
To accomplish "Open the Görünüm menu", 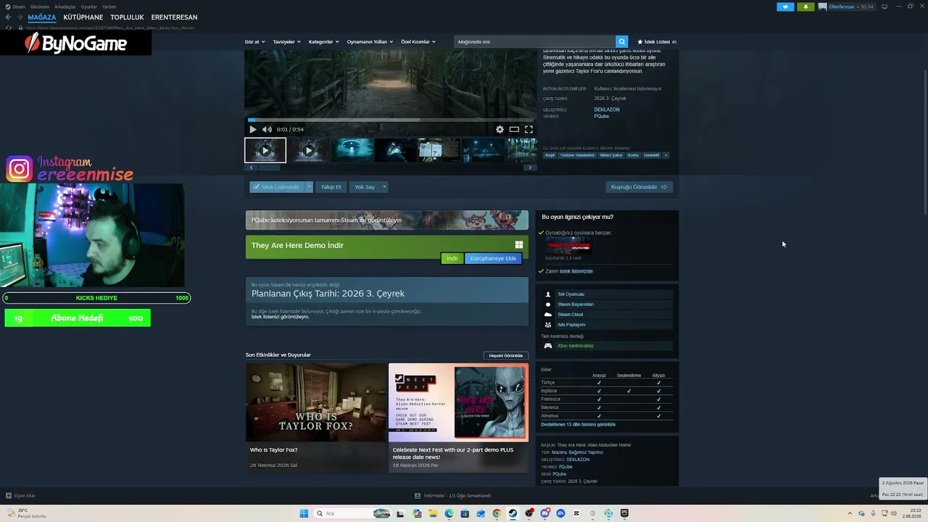I will pos(40,7).
